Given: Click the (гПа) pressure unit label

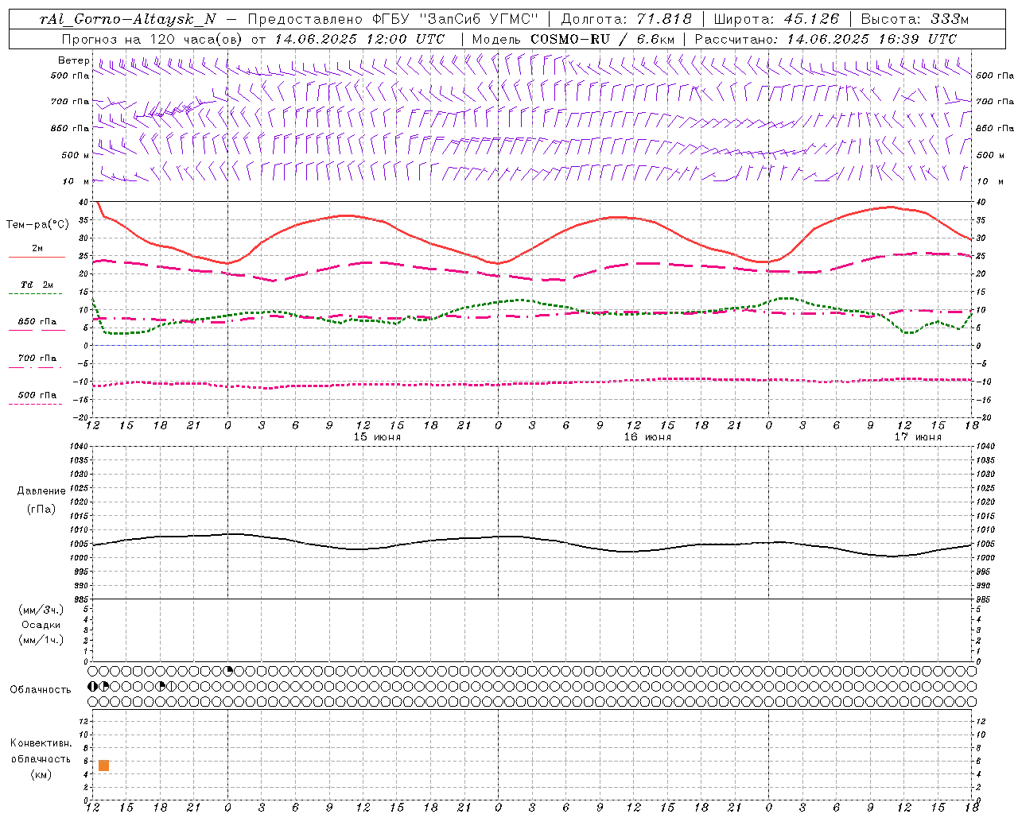Looking at the screenshot, I should [x=41, y=509].
